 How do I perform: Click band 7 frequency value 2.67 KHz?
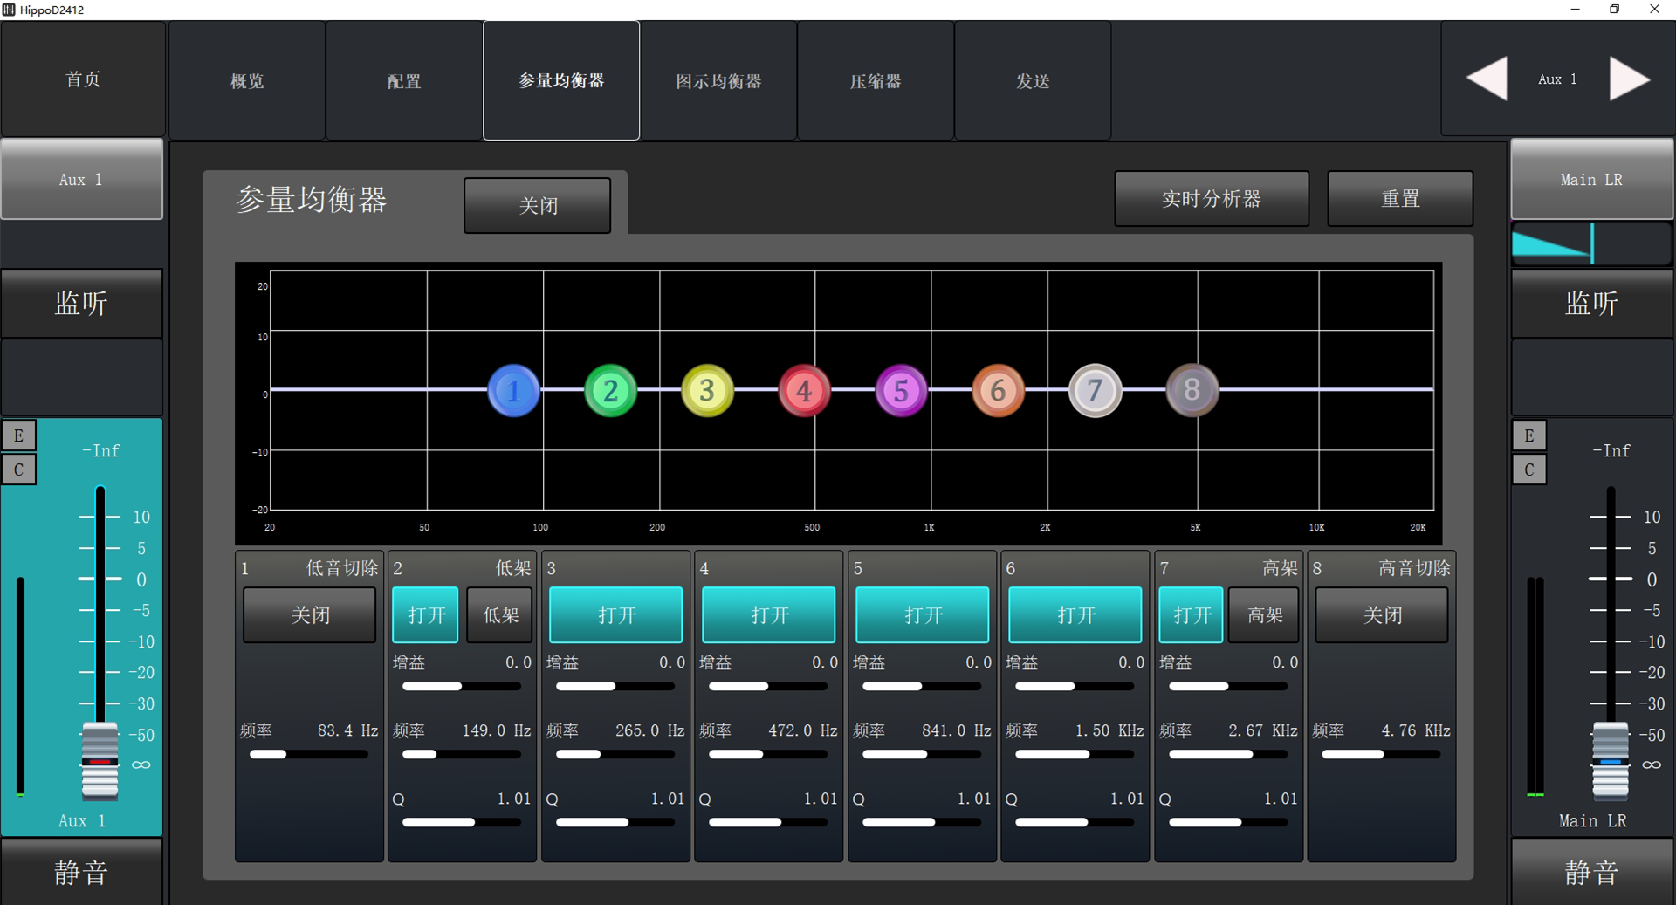tap(1262, 730)
